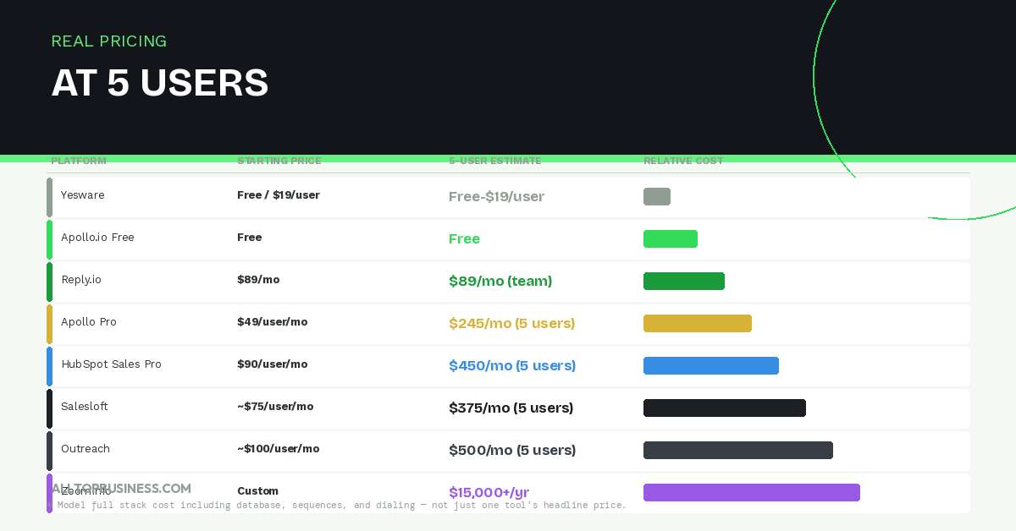This screenshot has width=1016, height=531.
Task: Click the Free / $19/user starting price
Action: pos(279,195)
